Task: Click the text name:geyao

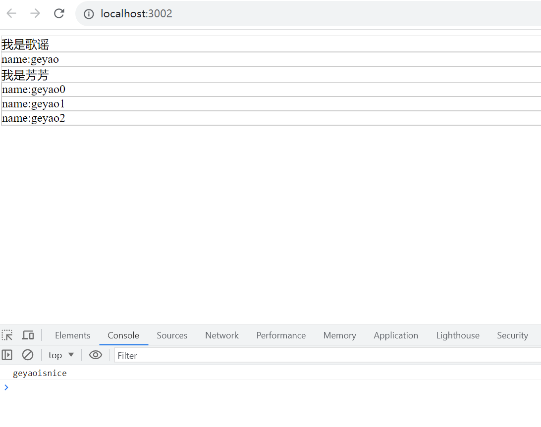Action: [30, 59]
